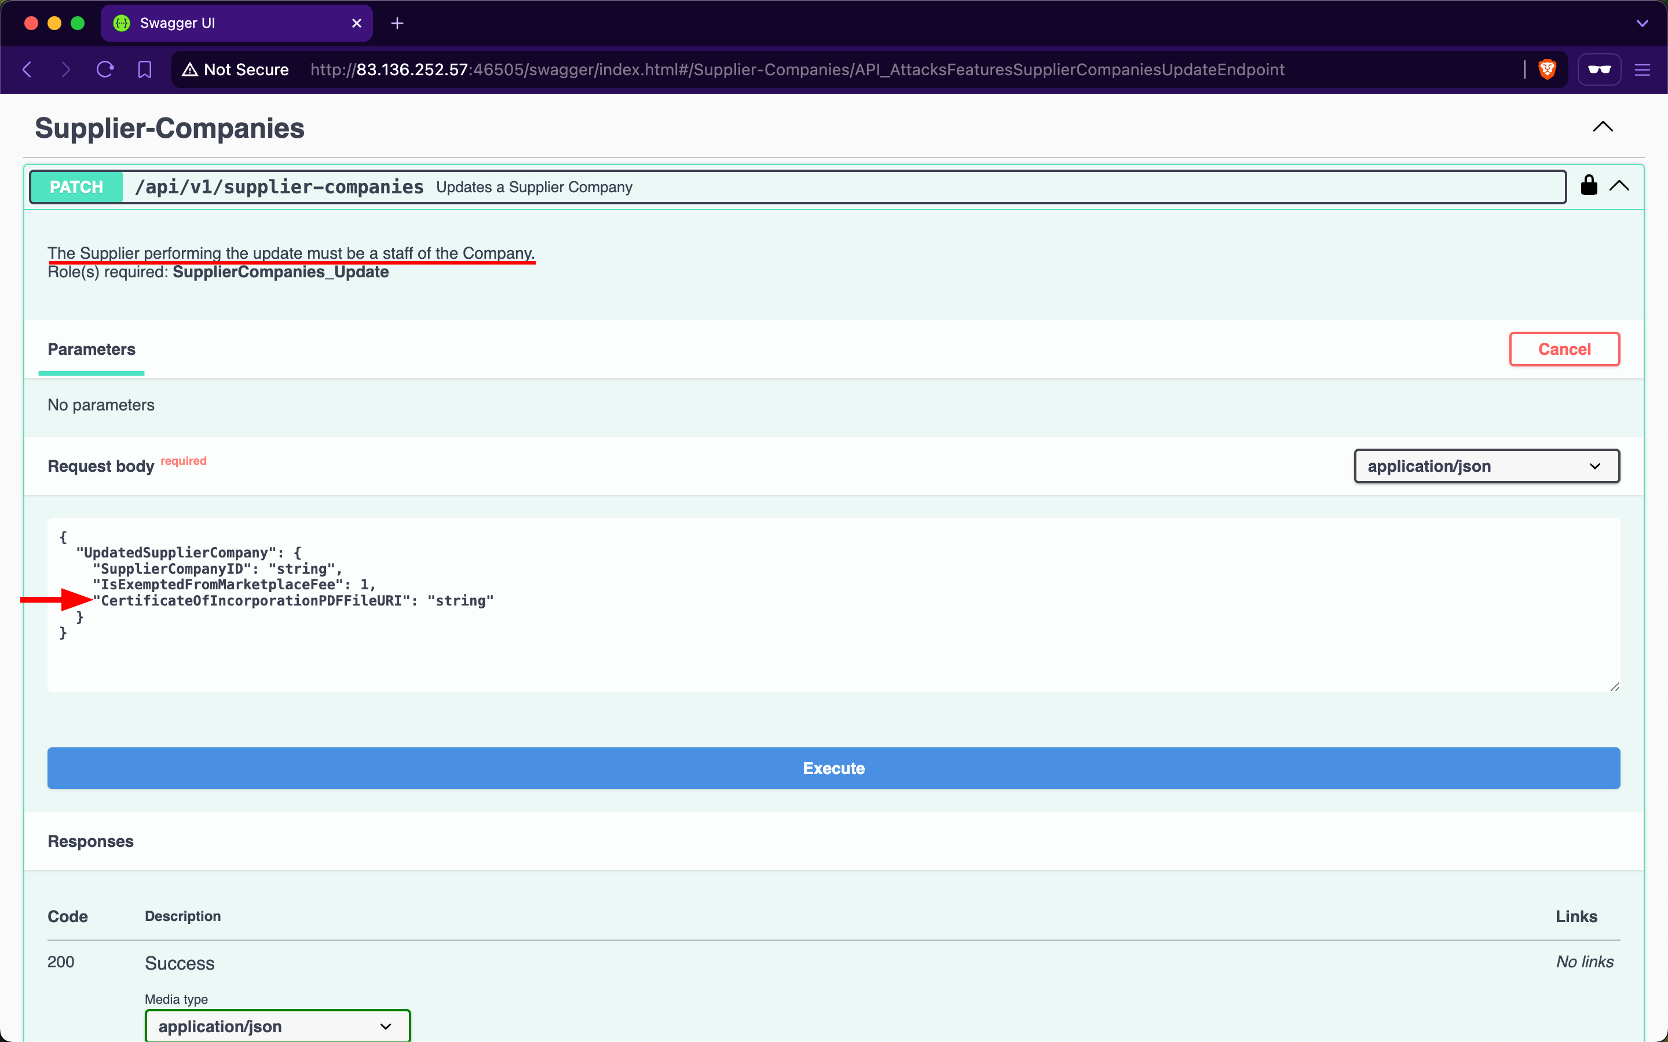Click the "SupplierCompanyID" JSON line

click(217, 568)
